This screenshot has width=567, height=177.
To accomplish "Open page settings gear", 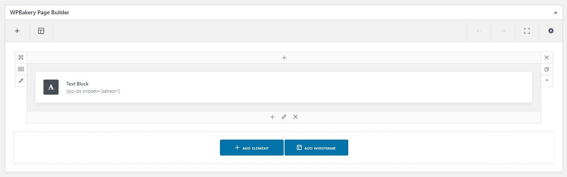I will [x=551, y=31].
